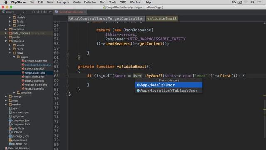Screen dimensions: 266x150
Task: Collapse the views folder
Action: pos(10,53)
